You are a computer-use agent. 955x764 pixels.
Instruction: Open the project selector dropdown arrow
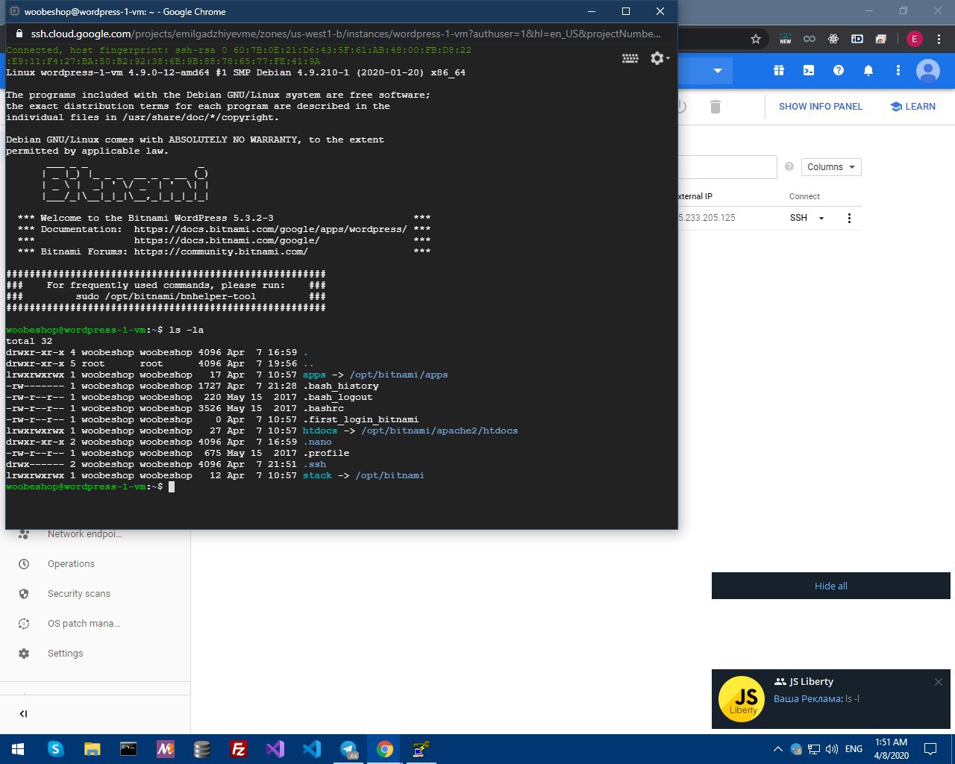(718, 71)
